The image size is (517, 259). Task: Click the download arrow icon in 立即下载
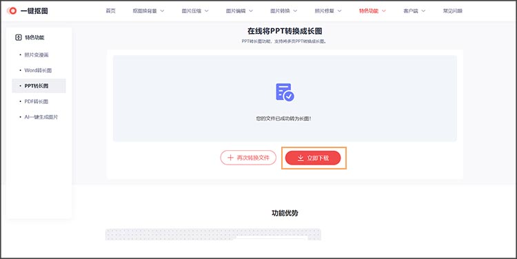click(301, 158)
